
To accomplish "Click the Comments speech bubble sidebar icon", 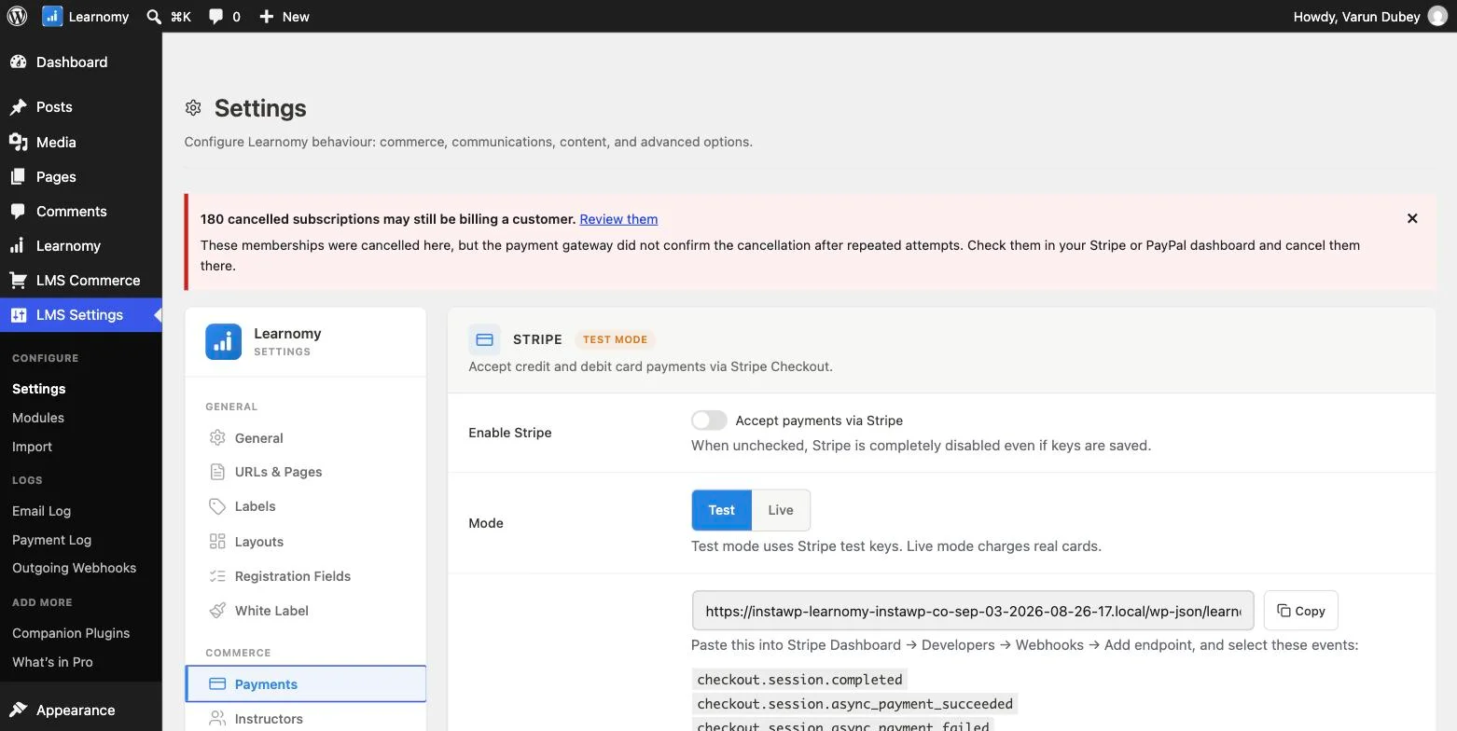I will point(18,211).
